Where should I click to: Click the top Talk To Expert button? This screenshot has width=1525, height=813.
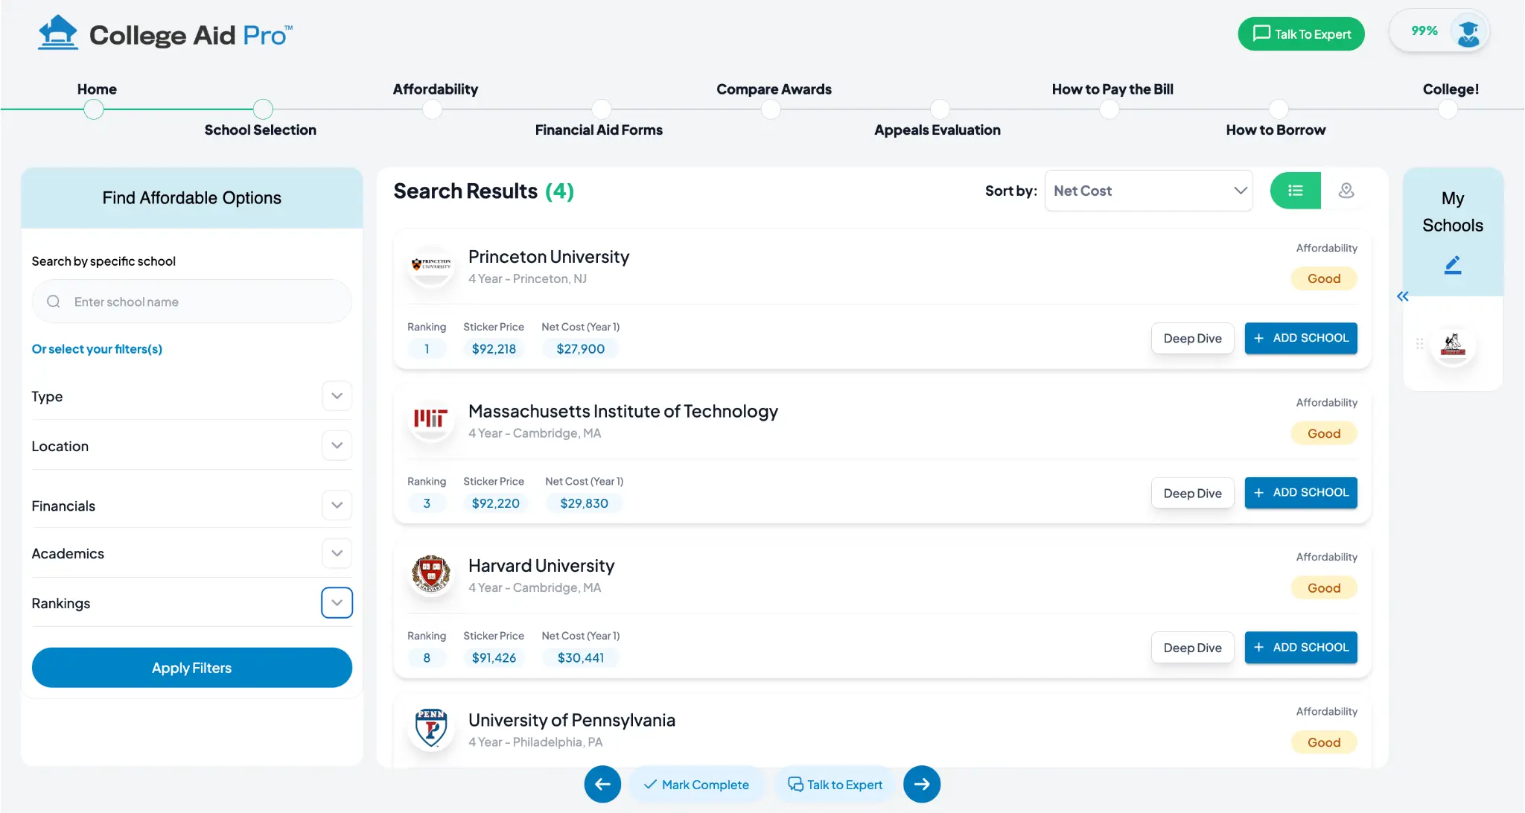point(1301,34)
